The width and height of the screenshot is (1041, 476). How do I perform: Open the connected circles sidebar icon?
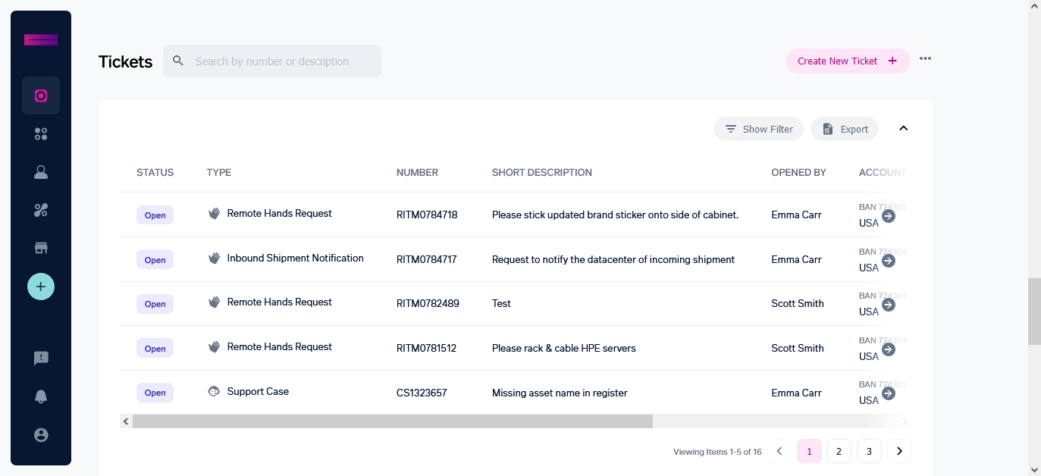41,210
